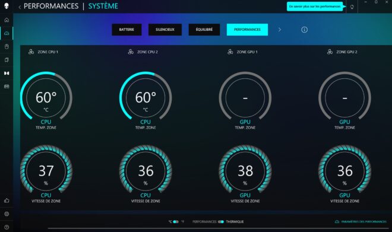
Task: Click the fan icon for ZONE CPU 2
Action: pos(131,52)
